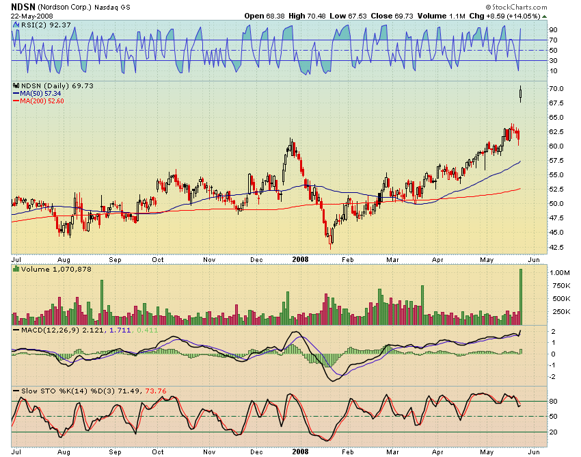Screen dimensions: 581x457
Task: Click the 60.0 price axis label
Action: 556,146
